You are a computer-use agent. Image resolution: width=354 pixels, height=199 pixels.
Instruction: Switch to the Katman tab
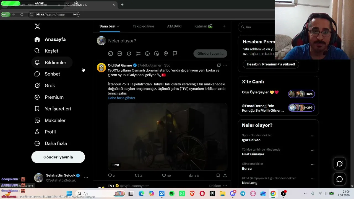(204, 26)
